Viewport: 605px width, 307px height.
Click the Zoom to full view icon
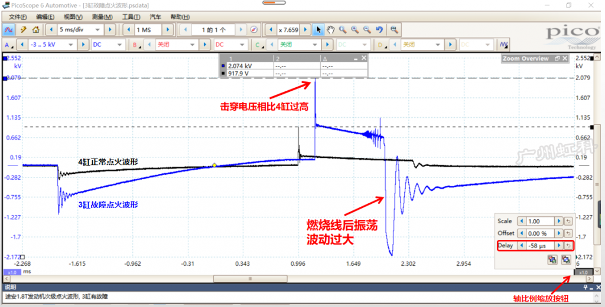click(394, 29)
